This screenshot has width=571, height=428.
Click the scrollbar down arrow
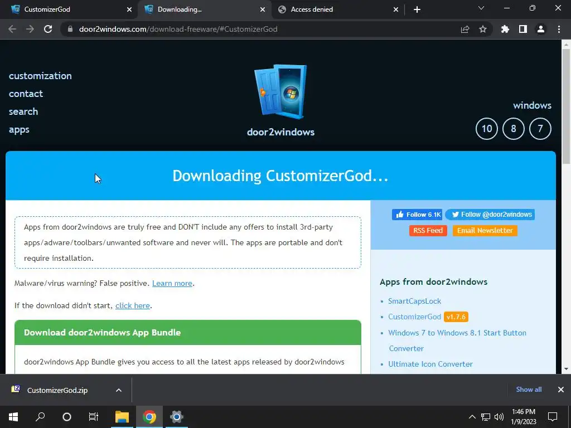coord(566,369)
